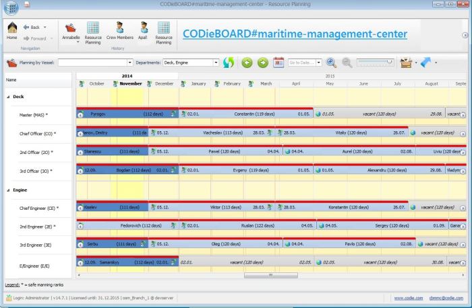Image resolution: width=472 pixels, height=308 pixels.
Task: Select Alexandru (120 days) assignment bar
Action: [x=379, y=170]
